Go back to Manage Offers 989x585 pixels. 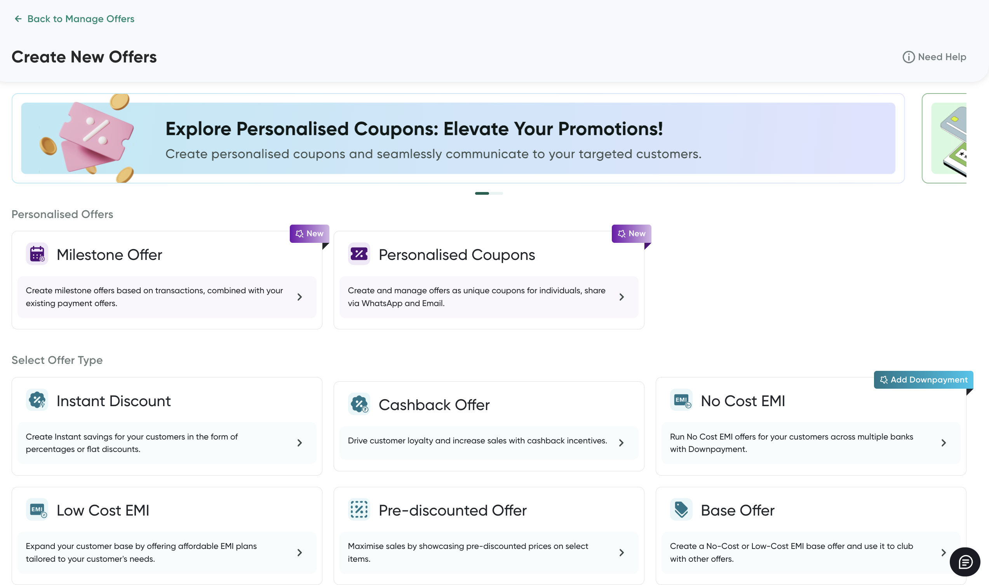[x=74, y=19]
